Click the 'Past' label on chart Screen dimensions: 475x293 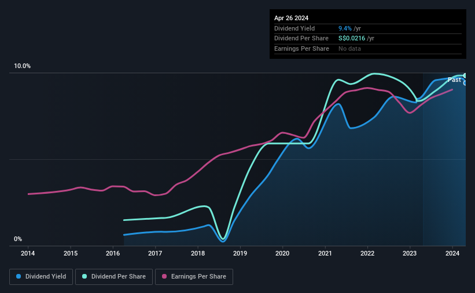454,80
